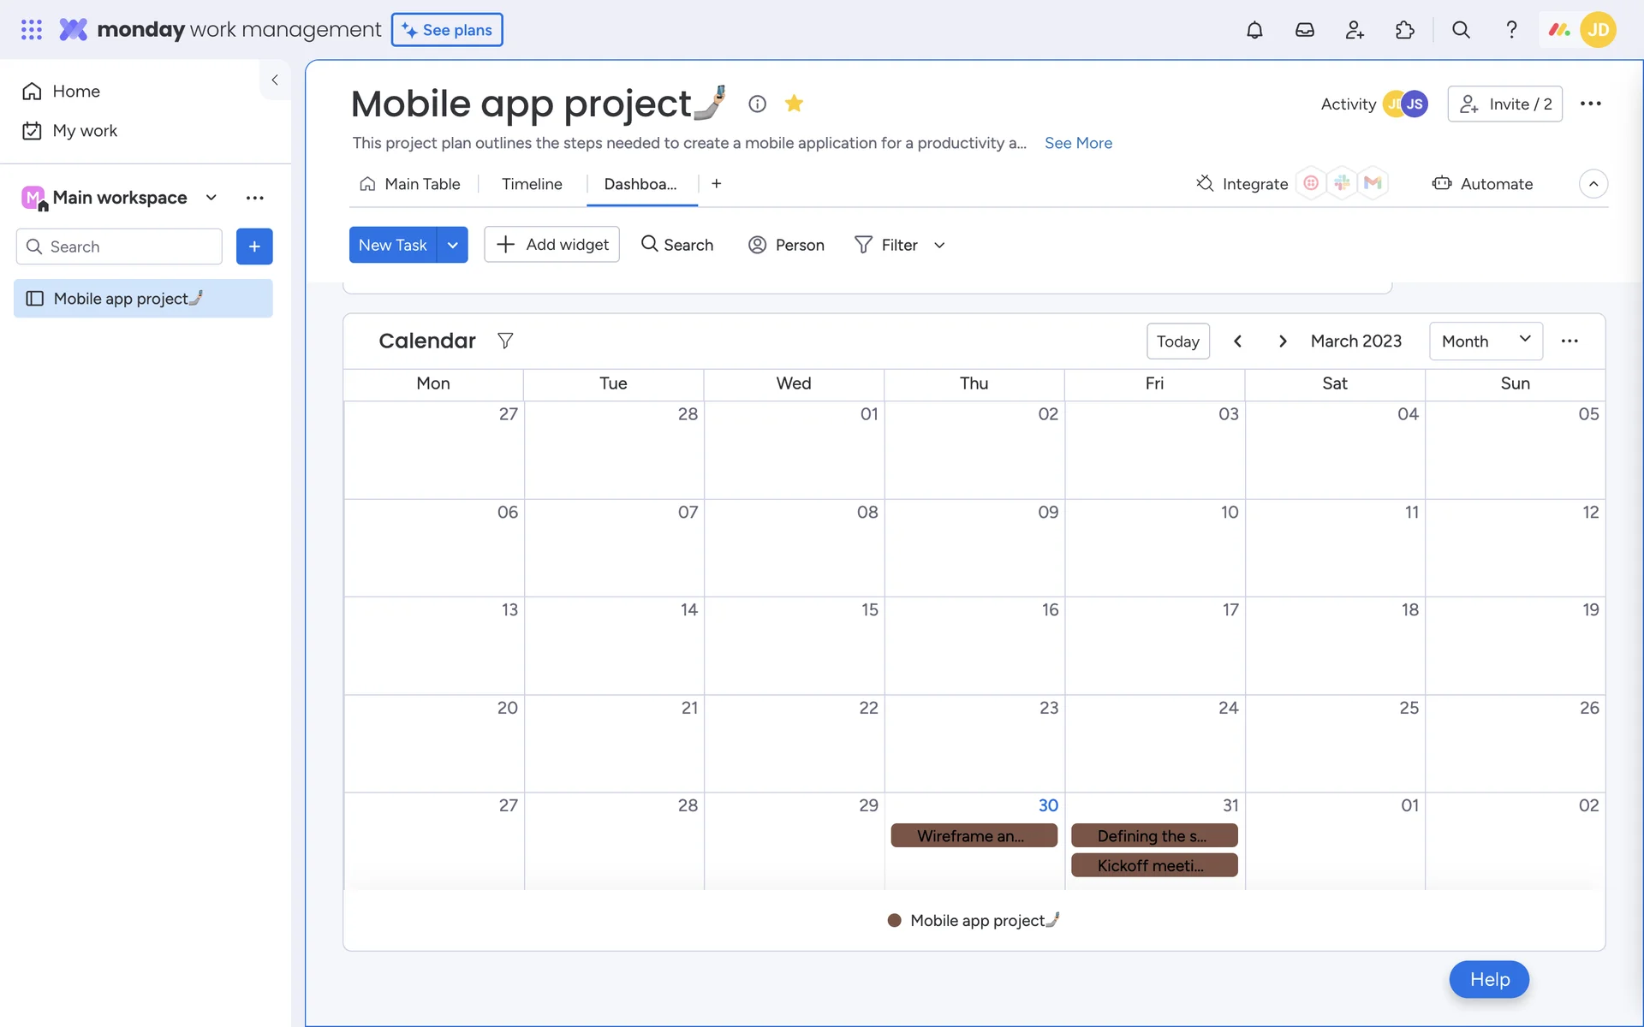Toggle the favorite star for the board
This screenshot has height=1027, width=1644.
pyautogui.click(x=794, y=104)
